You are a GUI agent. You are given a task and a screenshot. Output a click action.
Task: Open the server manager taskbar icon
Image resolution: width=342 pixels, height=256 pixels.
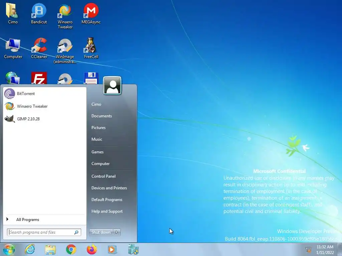133,249
